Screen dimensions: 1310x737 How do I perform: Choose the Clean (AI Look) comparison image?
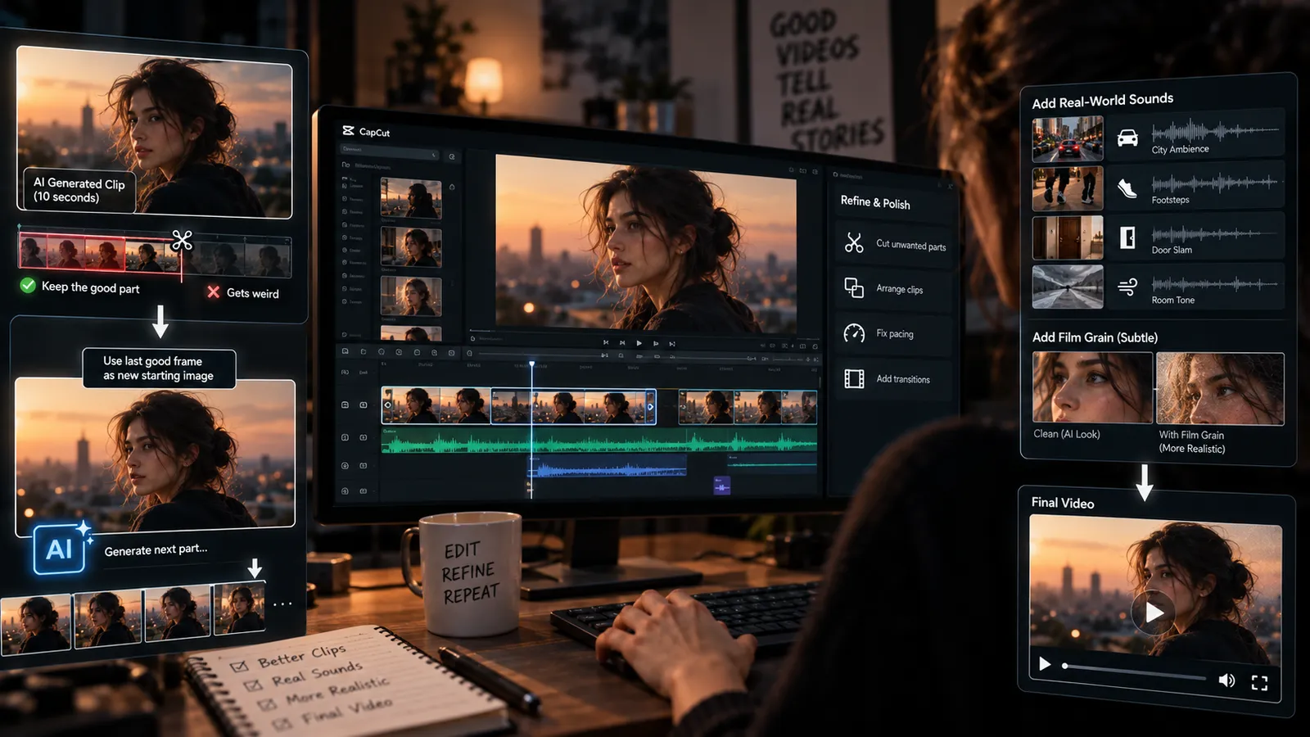pos(1092,387)
